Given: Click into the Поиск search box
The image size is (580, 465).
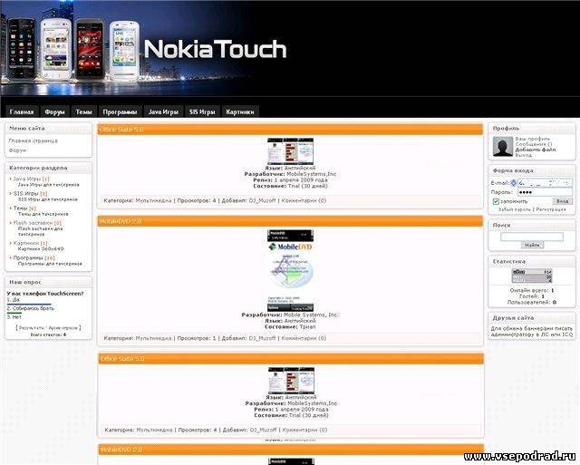Looking at the screenshot, I should pos(532,237).
